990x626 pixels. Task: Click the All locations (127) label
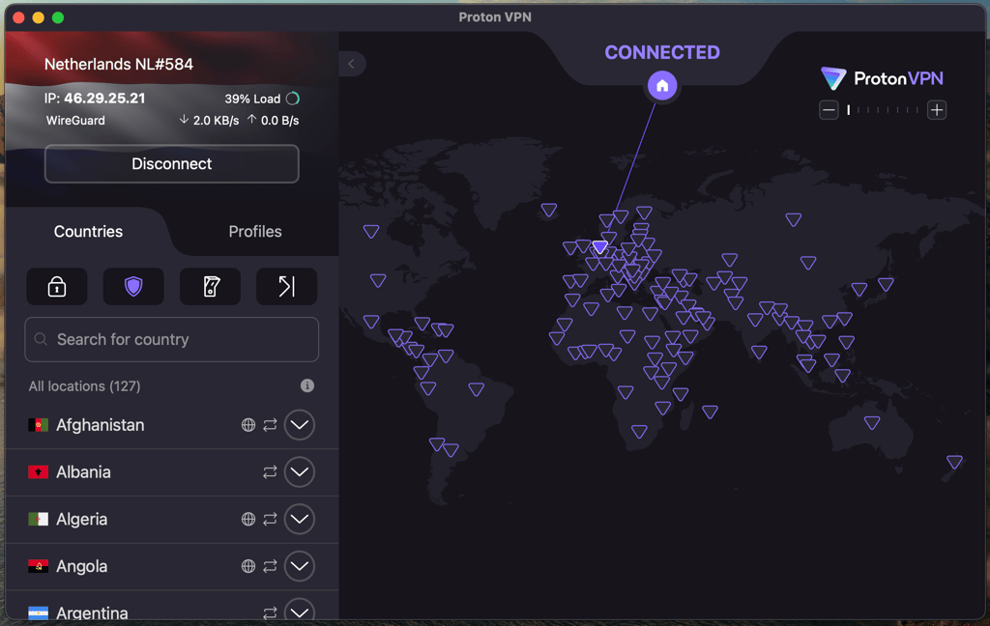85,386
